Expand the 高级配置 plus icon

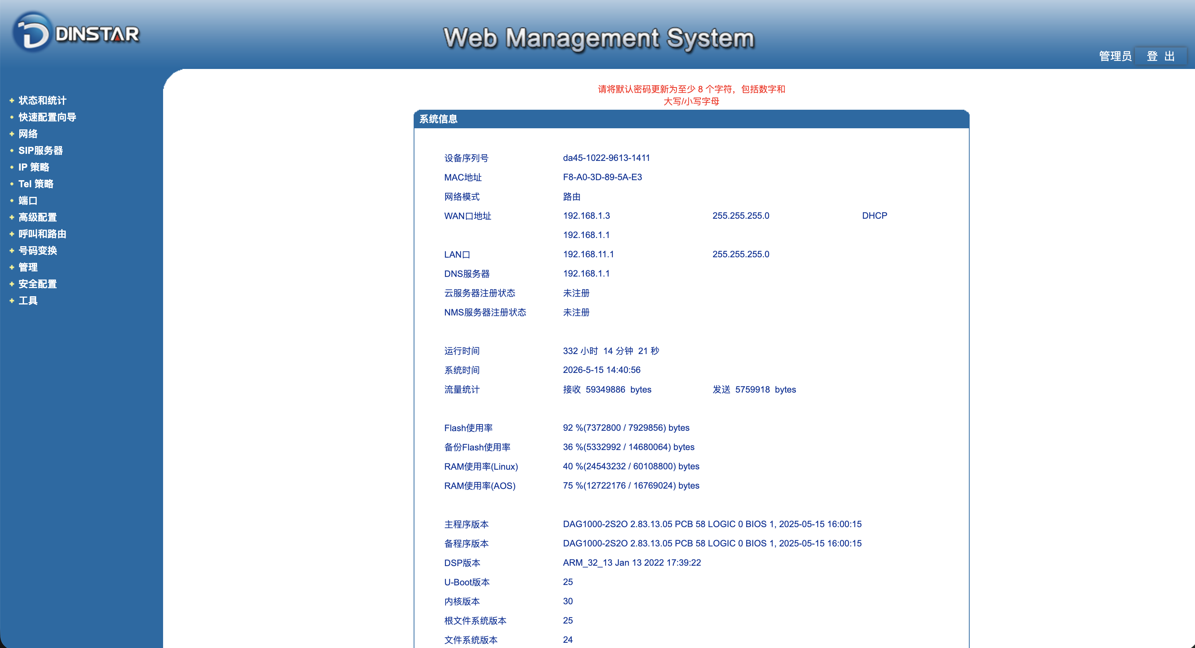pos(11,217)
